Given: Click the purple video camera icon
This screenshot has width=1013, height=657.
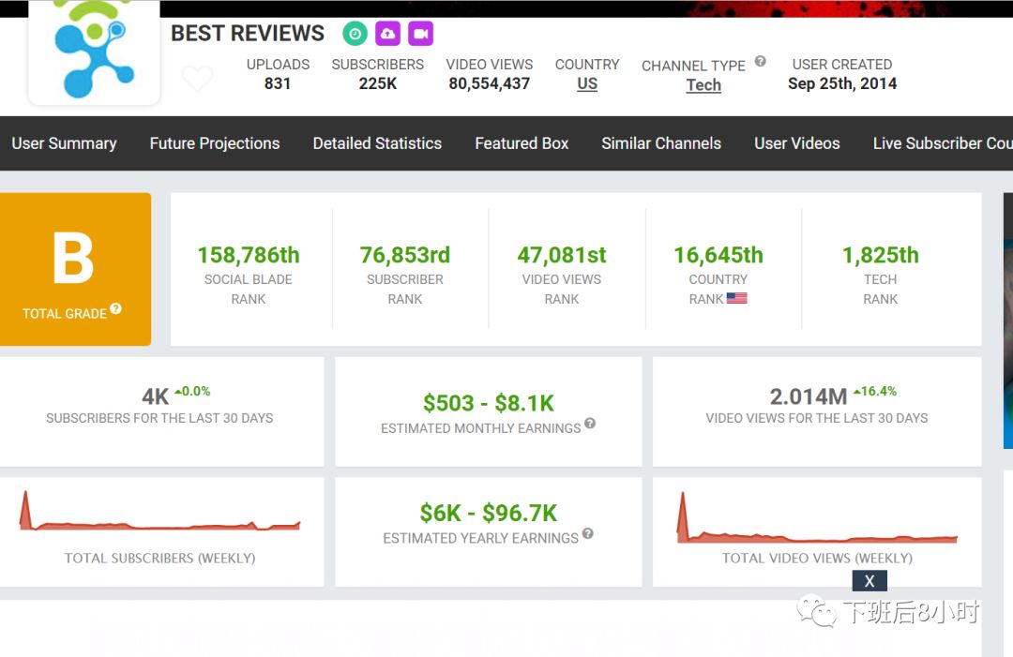Looking at the screenshot, I should click(x=420, y=34).
